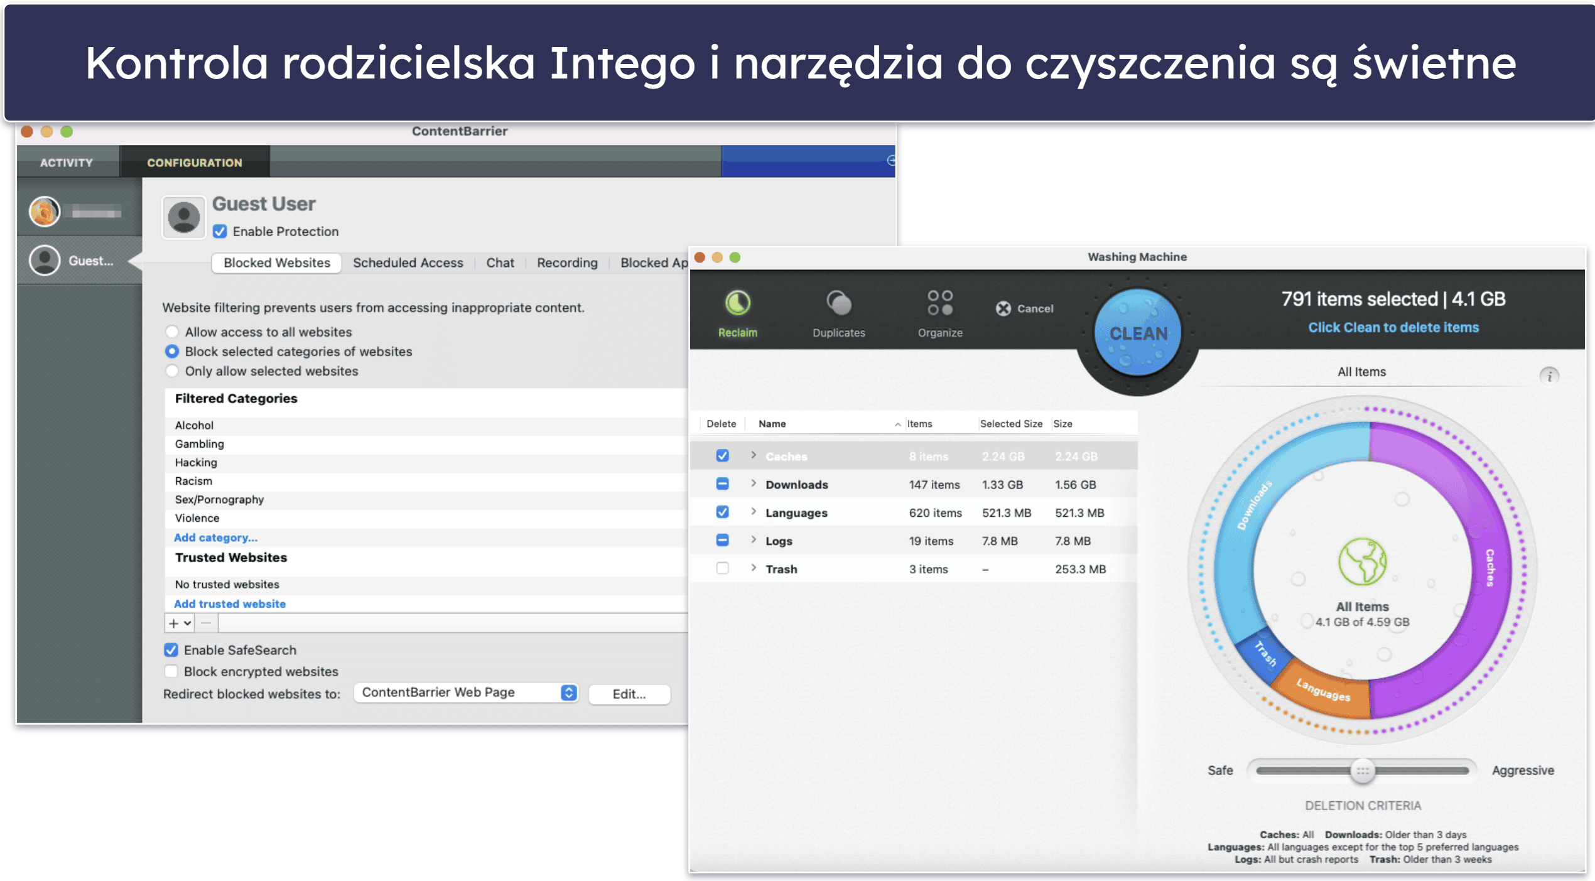The image size is (1595, 881).
Task: Open the Blocked Applications tab
Action: tap(652, 262)
